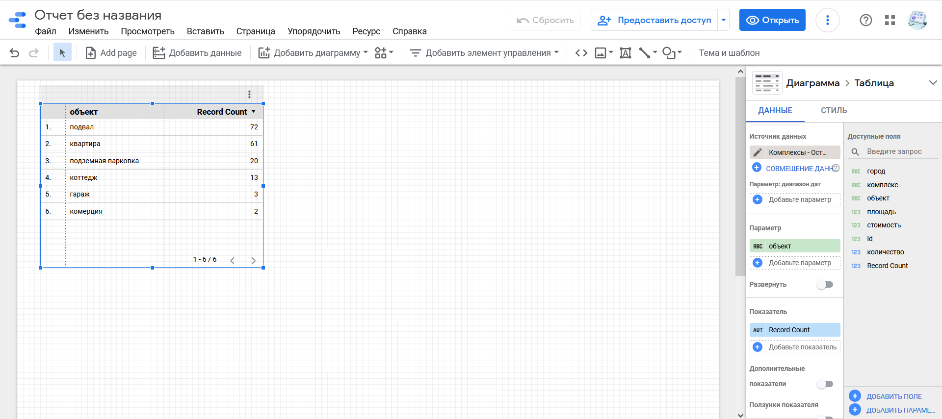This screenshot has width=942, height=419.
Task: Toggle the Развернуть drill-down switch
Action: 825,285
